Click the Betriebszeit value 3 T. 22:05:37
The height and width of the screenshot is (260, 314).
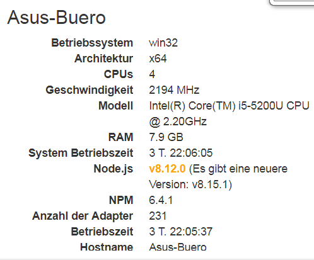(x=181, y=232)
